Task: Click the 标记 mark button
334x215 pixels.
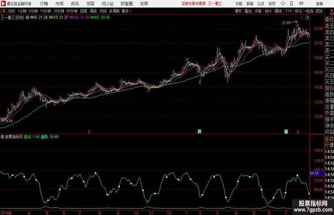Action: point(298,11)
